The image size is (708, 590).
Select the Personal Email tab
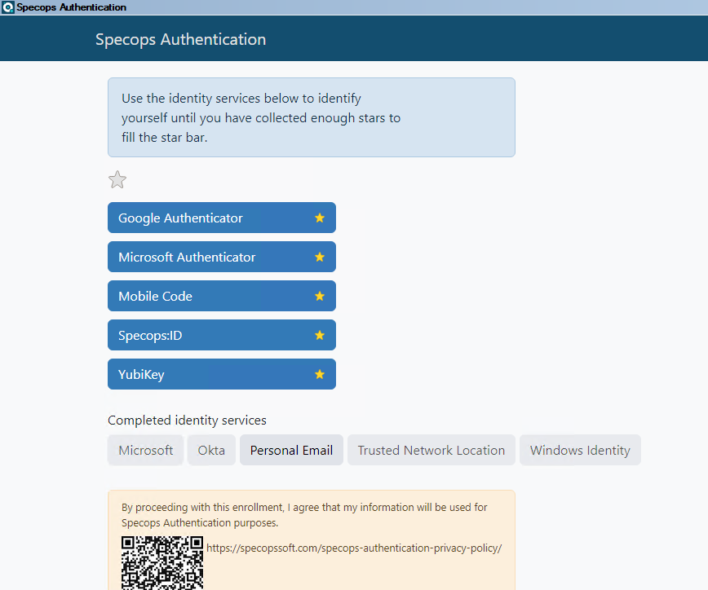[x=291, y=450]
